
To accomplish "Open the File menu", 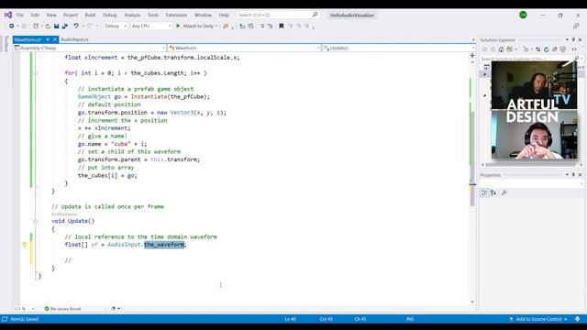I will point(20,15).
